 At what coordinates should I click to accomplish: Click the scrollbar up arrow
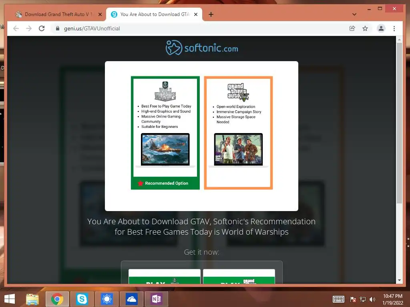coord(399,40)
